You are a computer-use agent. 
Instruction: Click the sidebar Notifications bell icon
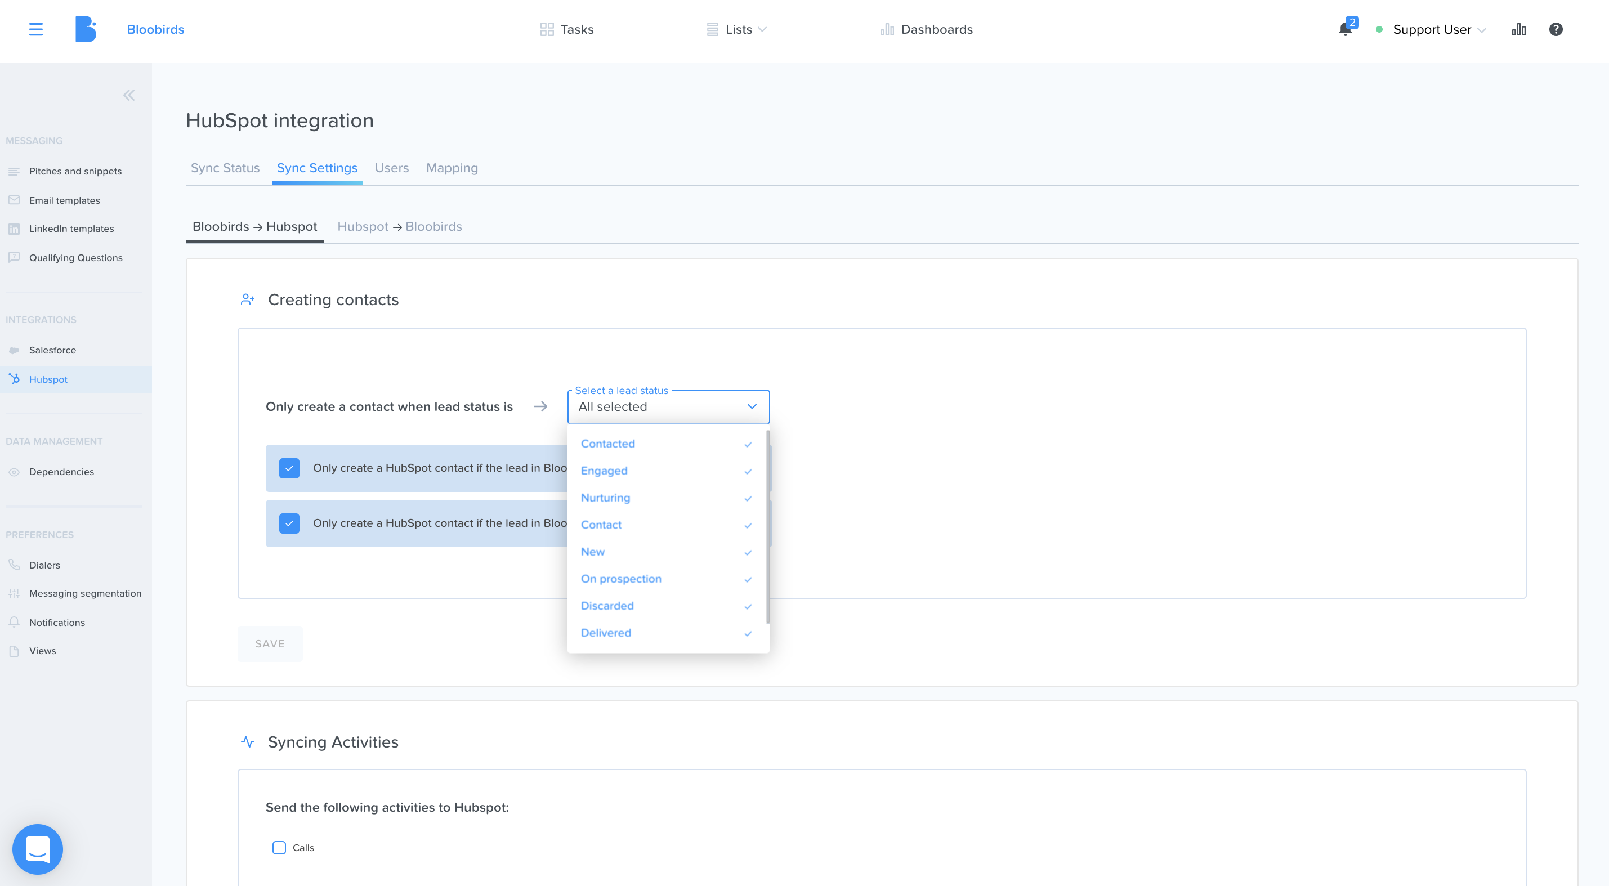[14, 622]
